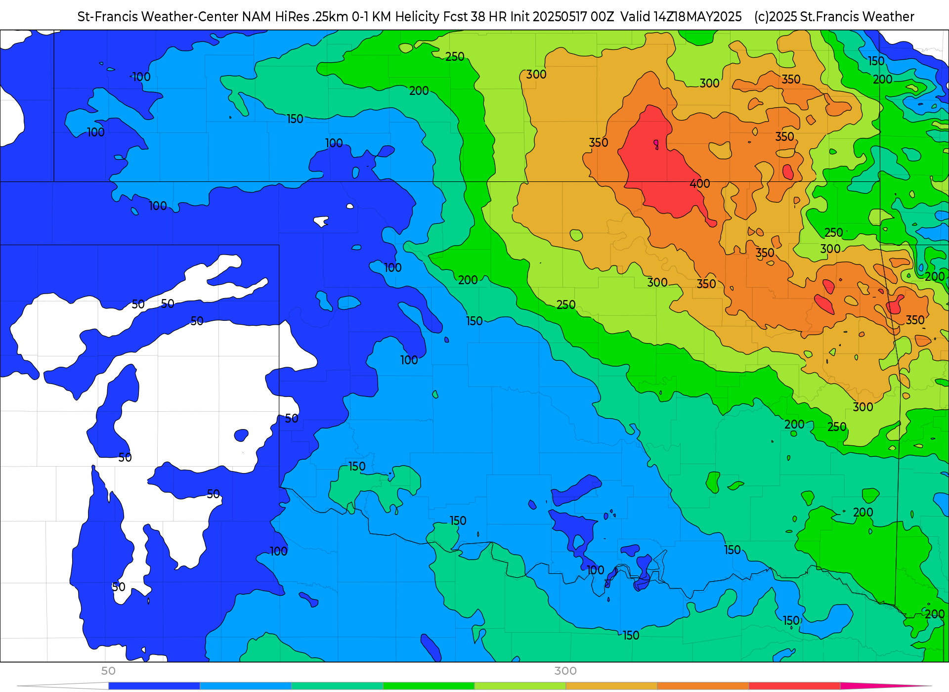The width and height of the screenshot is (949, 692).
Task: Click the '(c)2025 St.Francis Weather' copyright text
Action: (x=834, y=17)
